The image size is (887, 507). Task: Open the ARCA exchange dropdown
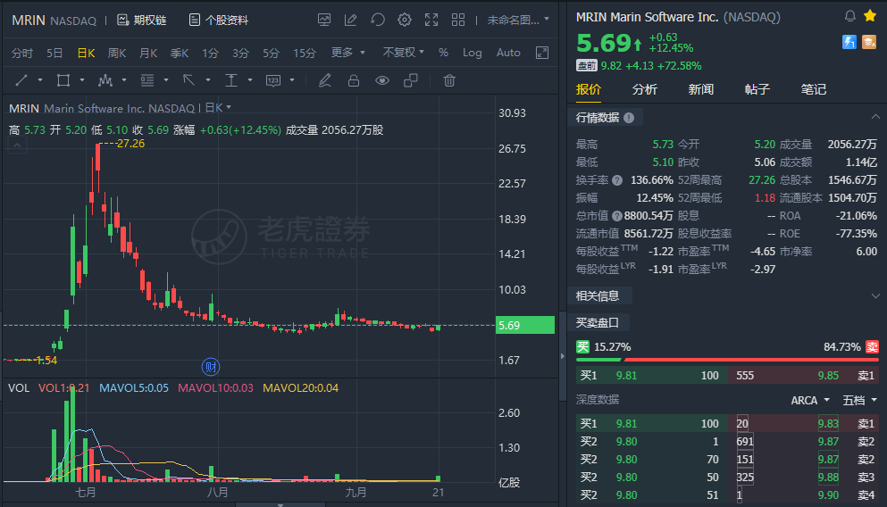810,400
